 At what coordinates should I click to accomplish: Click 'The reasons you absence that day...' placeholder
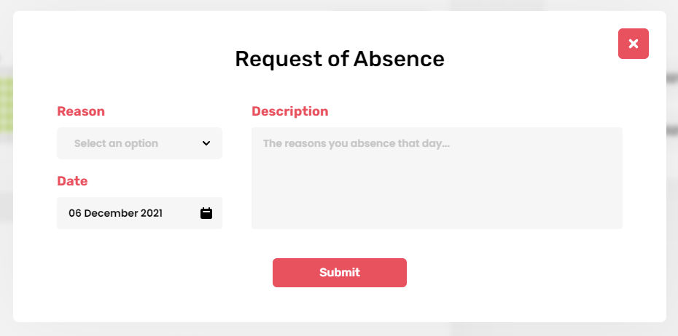(x=356, y=143)
